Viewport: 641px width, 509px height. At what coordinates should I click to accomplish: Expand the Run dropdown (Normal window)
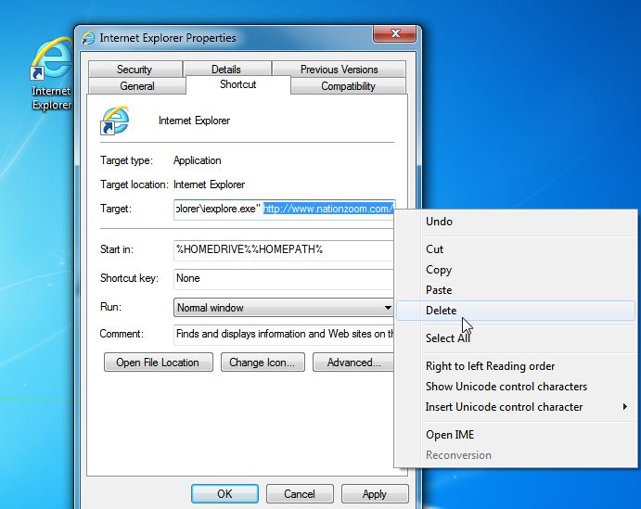[x=284, y=308]
